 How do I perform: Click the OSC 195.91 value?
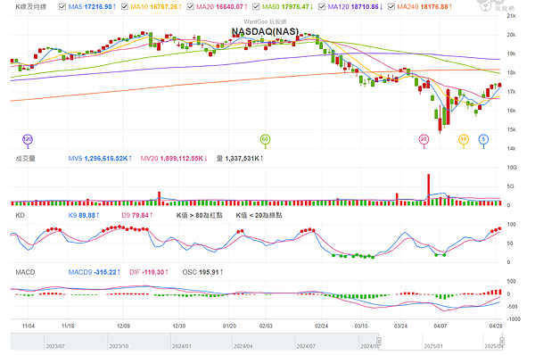pos(202,272)
